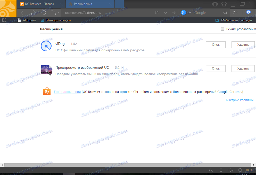Open the extensions grid icon
256x175 pixels.
click(x=235, y=13)
